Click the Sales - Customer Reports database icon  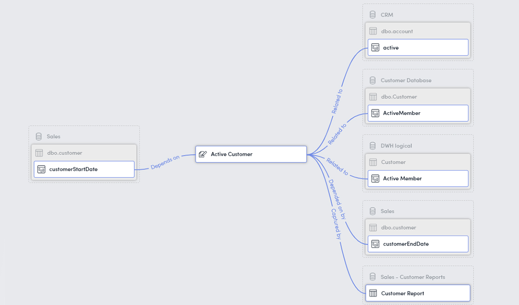coord(373,277)
